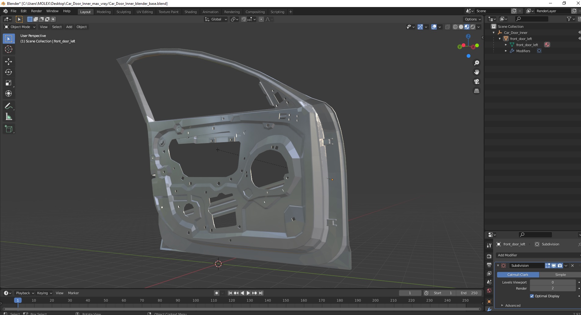Open the File menu
Screen dimensions: 581x315
tap(13, 11)
